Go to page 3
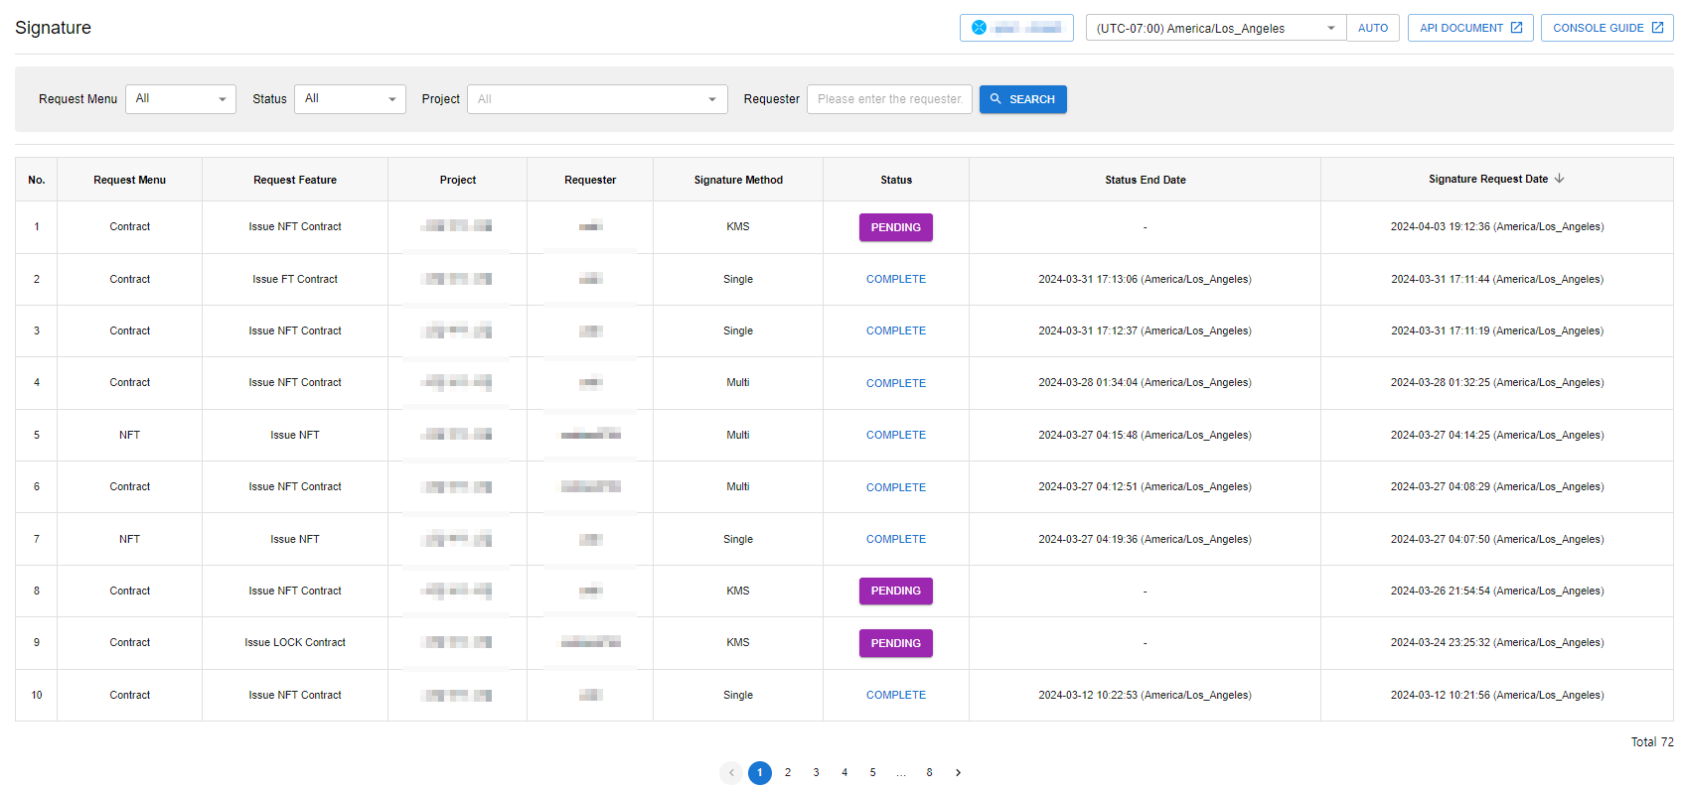 [x=817, y=772]
